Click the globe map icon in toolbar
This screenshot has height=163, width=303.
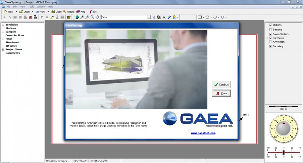point(77,17)
